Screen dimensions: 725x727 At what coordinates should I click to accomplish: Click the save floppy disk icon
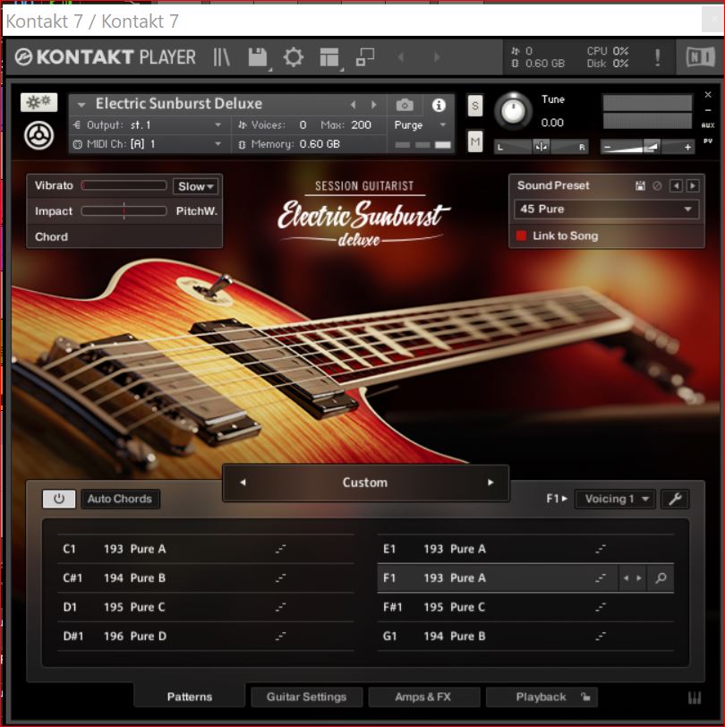click(257, 57)
